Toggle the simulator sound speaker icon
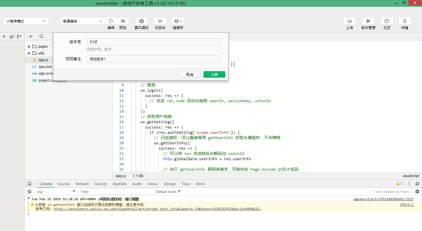 4,37
